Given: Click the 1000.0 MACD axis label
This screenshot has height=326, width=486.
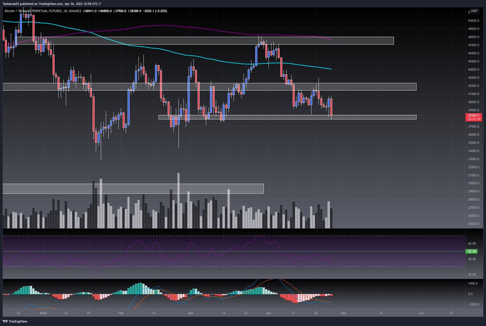Looking at the screenshot, I should click(x=473, y=284).
